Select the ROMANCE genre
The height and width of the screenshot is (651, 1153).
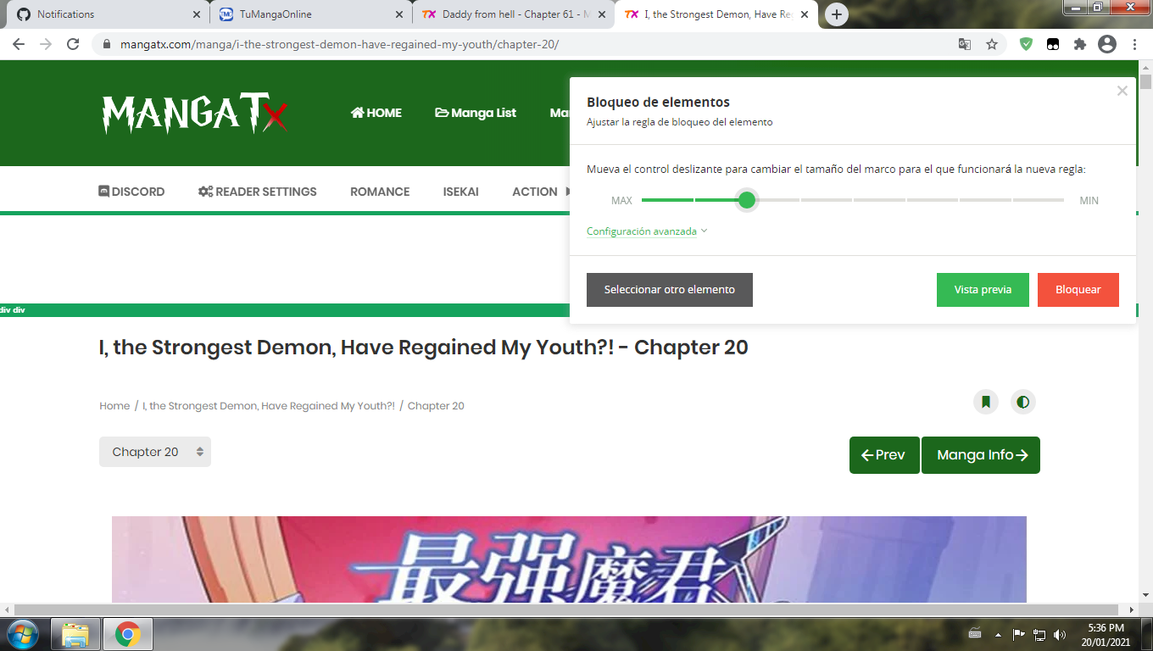[x=380, y=192]
